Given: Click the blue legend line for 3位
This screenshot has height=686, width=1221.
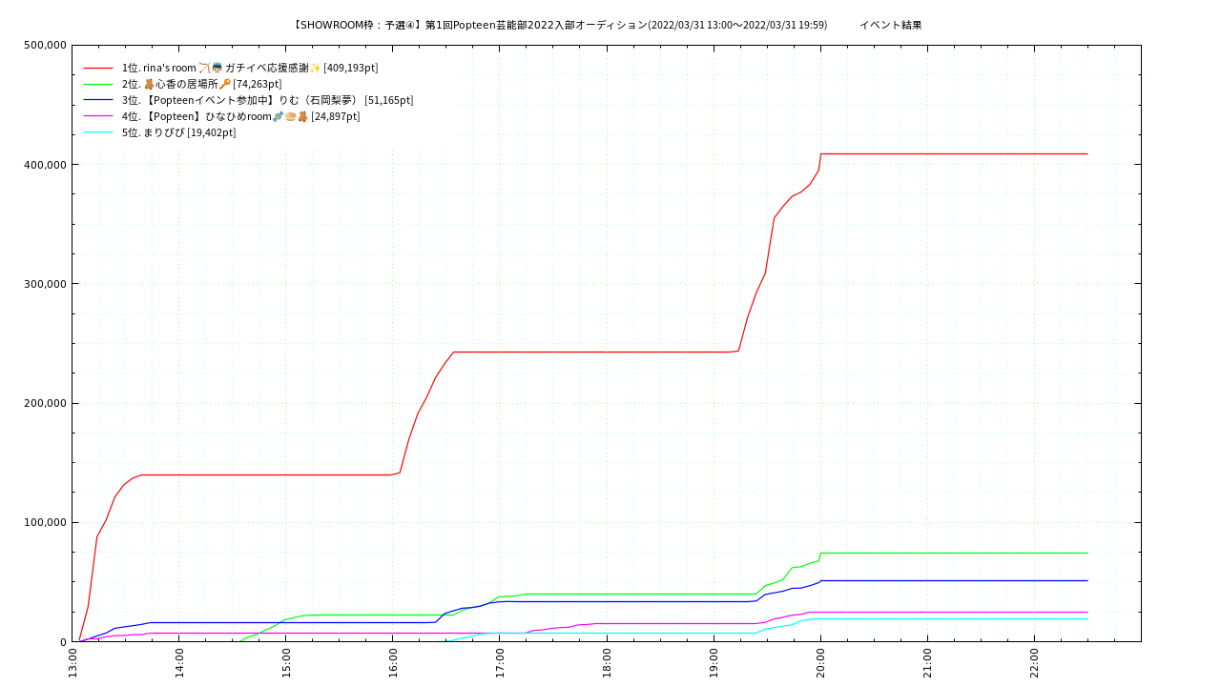Looking at the screenshot, I should [98, 100].
